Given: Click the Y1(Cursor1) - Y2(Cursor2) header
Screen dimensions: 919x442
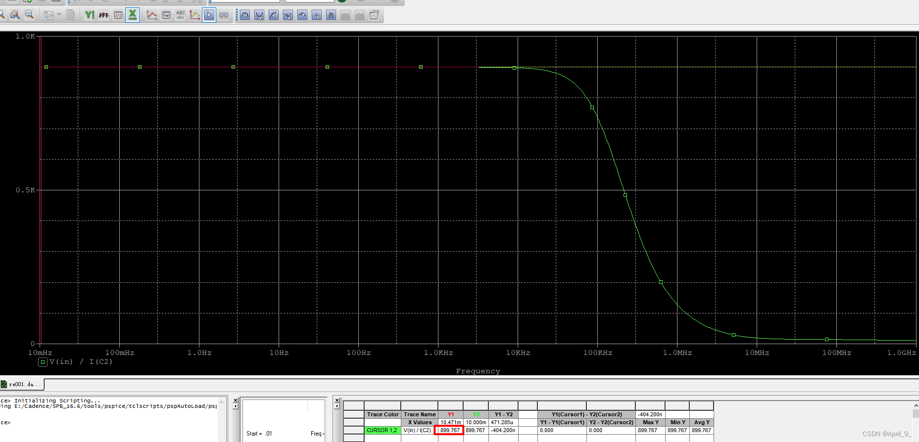Looking at the screenshot, I should [x=586, y=414].
